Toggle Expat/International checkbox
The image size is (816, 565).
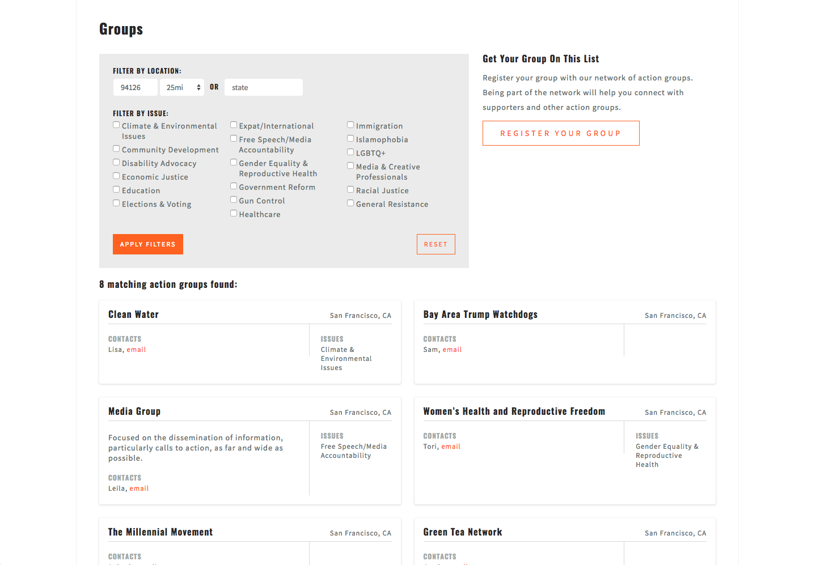click(234, 125)
